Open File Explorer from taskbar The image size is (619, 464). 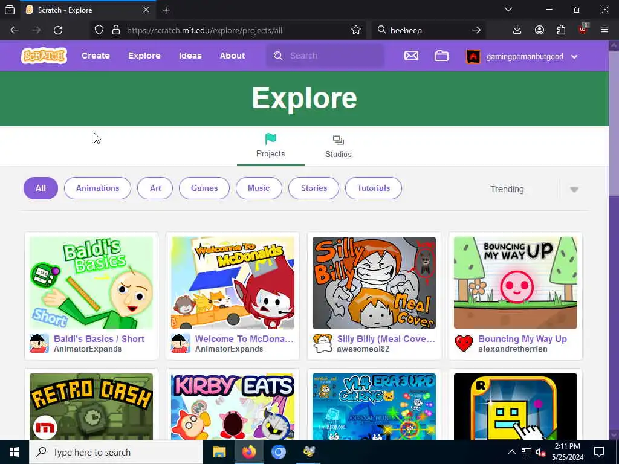pos(219,452)
